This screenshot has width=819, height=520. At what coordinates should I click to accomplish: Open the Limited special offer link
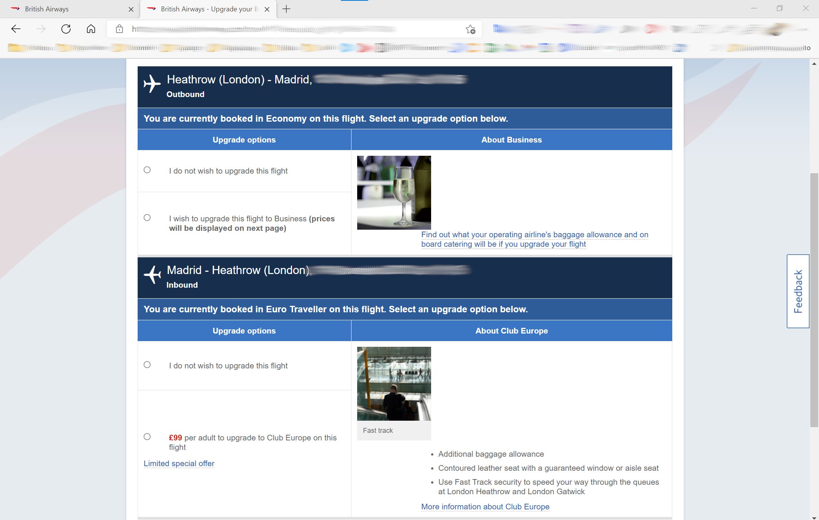click(x=179, y=464)
